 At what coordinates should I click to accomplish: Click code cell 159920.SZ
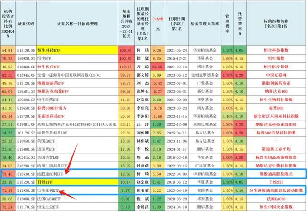click(x=26, y=58)
